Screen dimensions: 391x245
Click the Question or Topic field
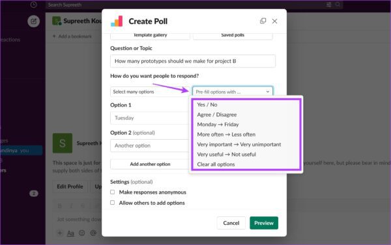(193, 61)
